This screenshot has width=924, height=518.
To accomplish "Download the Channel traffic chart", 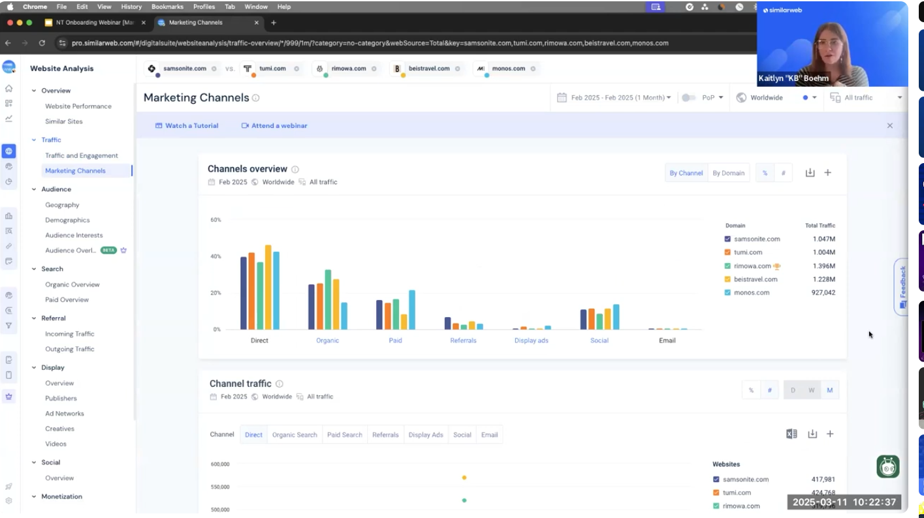I will pos(812,434).
